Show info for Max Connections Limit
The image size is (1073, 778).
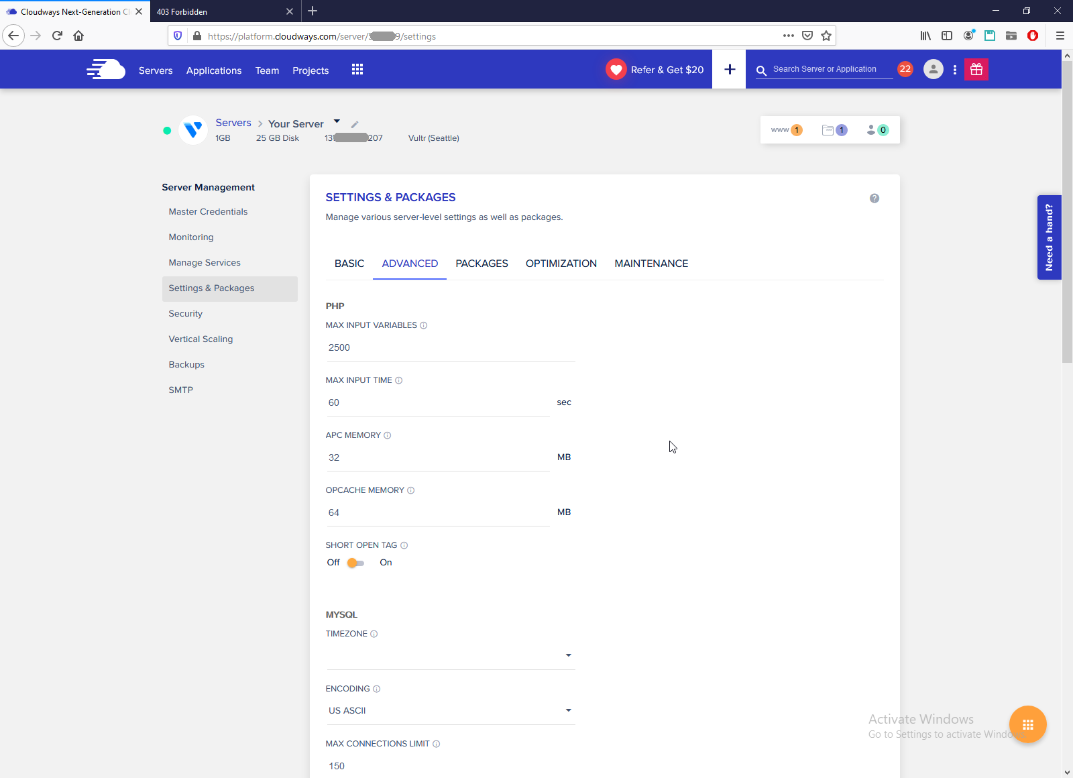pyautogui.click(x=437, y=744)
